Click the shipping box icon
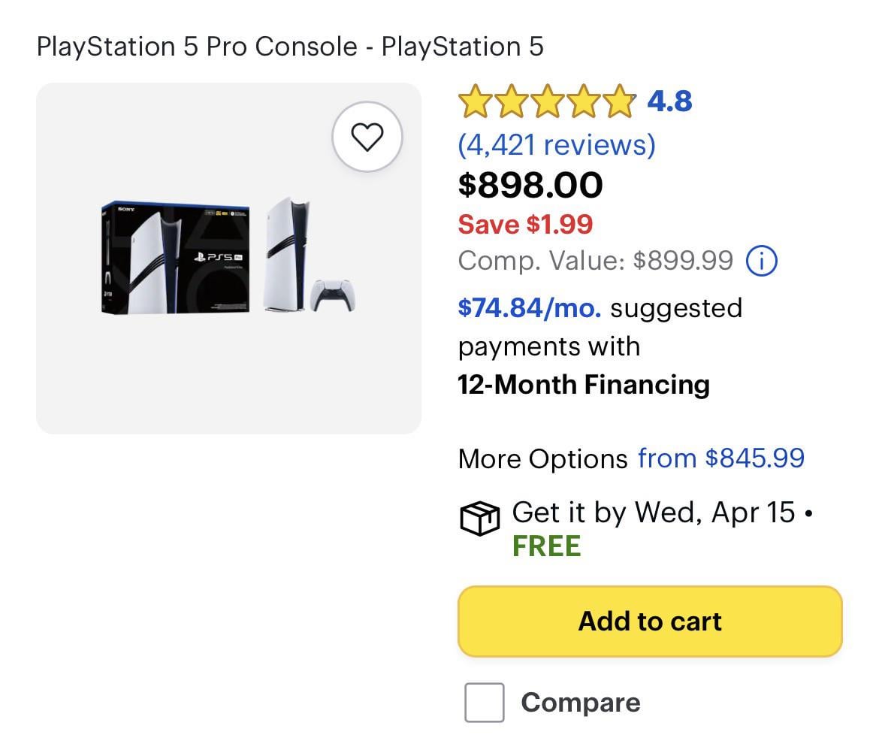Viewport: 879px width, 756px height. (x=479, y=519)
